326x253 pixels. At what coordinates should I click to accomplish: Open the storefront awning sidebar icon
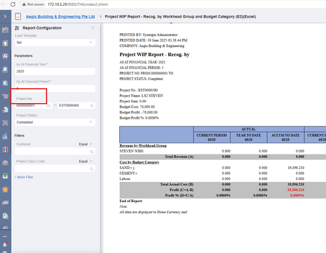5,56
